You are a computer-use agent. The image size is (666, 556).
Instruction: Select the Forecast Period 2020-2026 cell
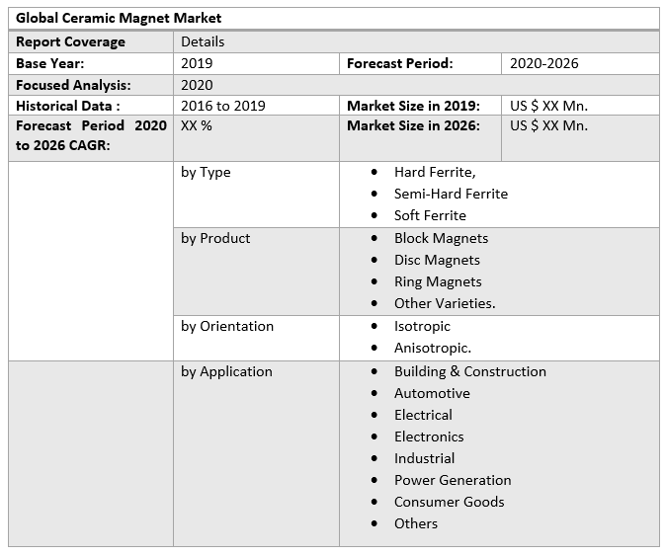coord(543,63)
